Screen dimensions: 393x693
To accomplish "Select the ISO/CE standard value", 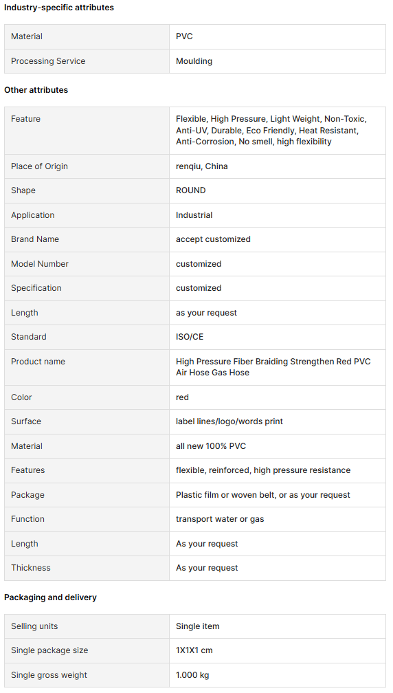I will point(190,337).
